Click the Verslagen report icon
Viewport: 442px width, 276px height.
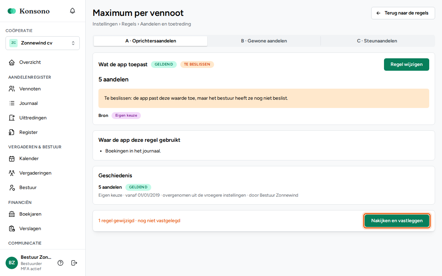(x=12, y=229)
